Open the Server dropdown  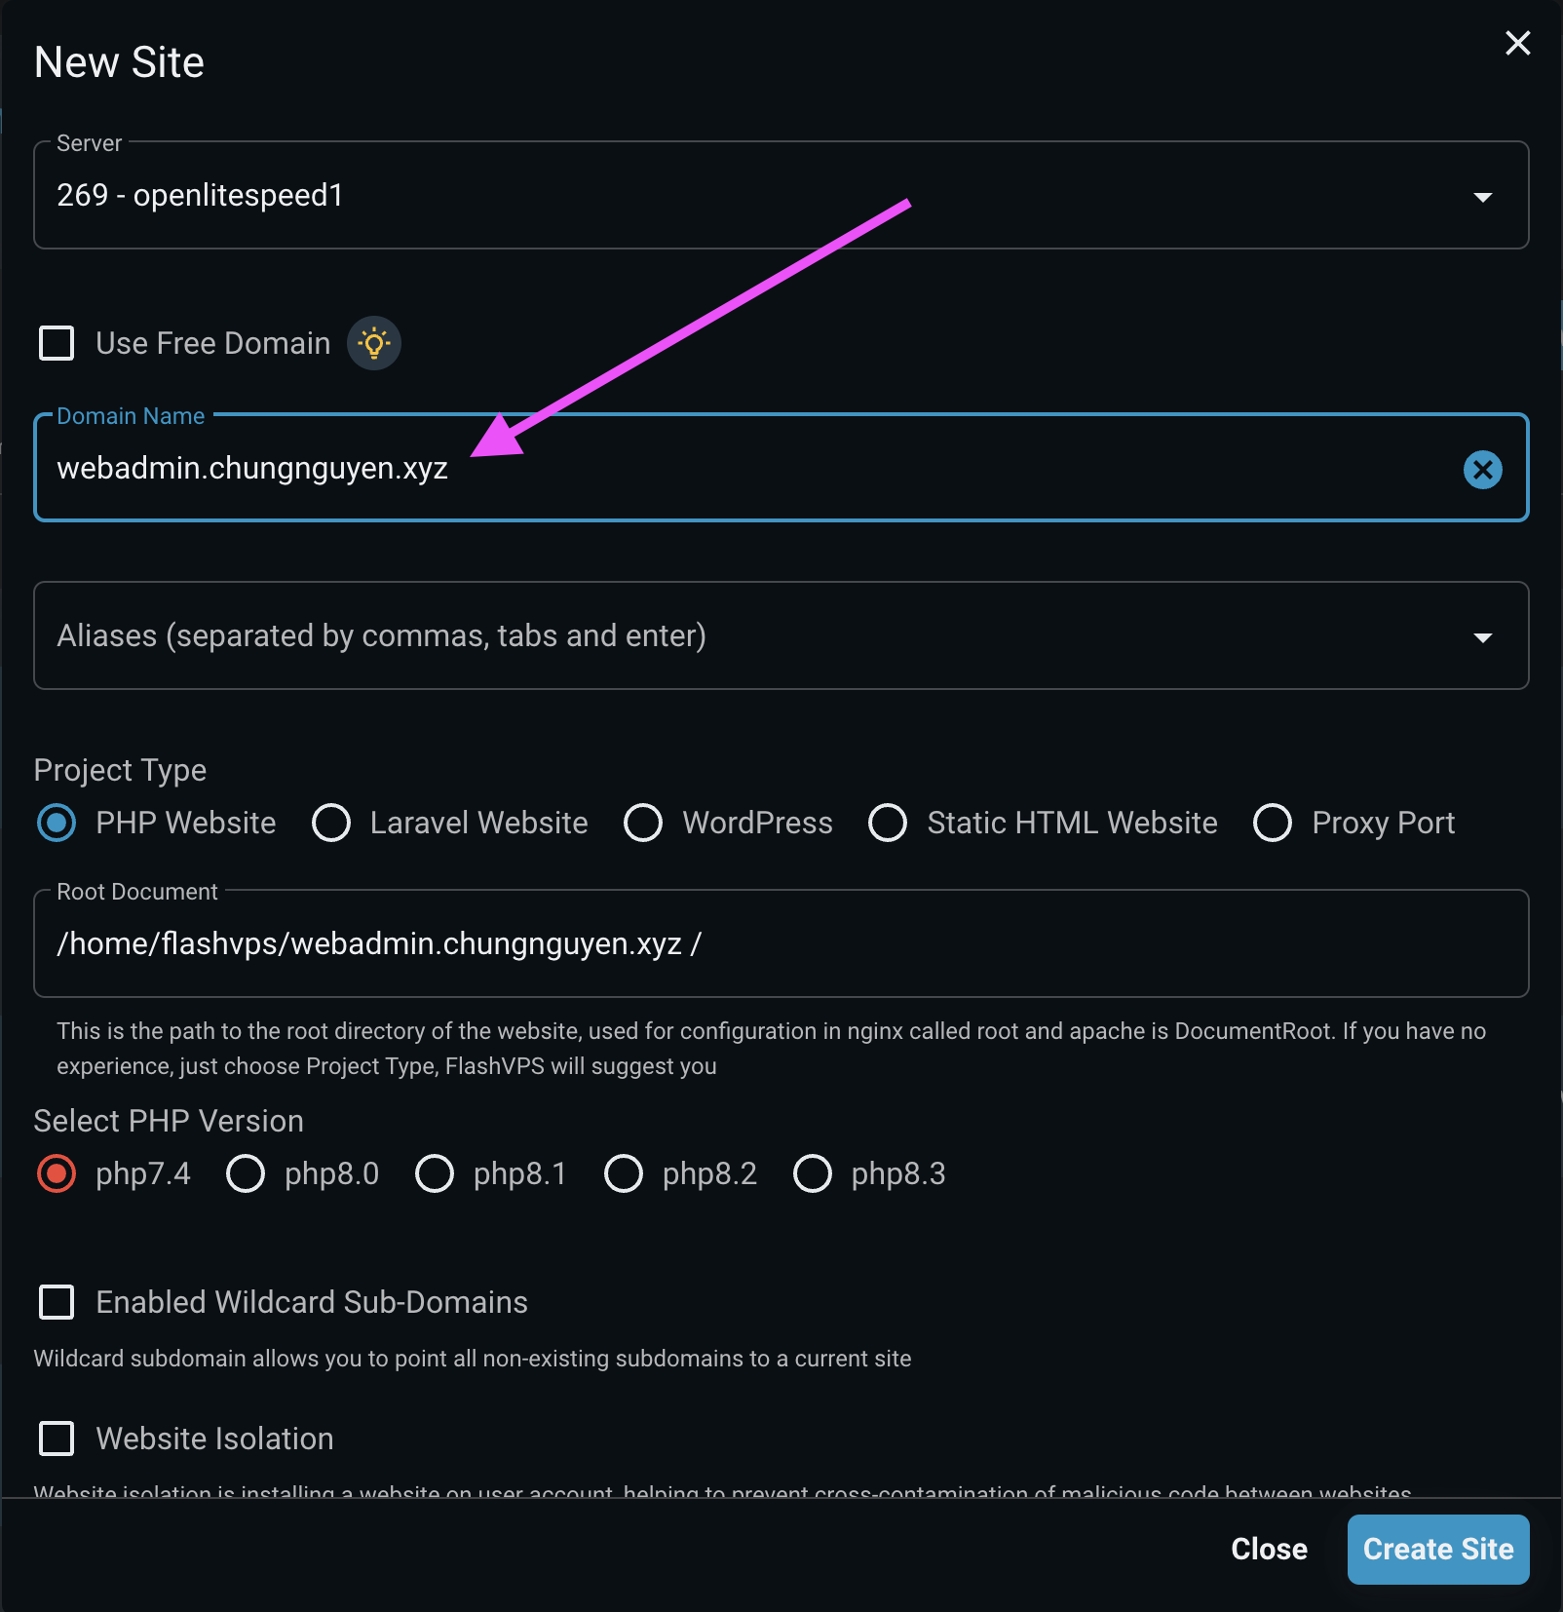1482,196
